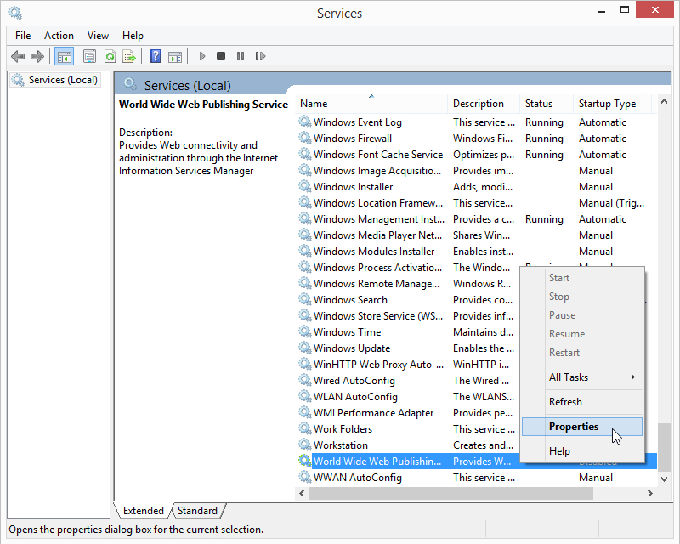Select the WLAN AutoConfig row
The height and width of the screenshot is (544, 680).
tap(408, 396)
